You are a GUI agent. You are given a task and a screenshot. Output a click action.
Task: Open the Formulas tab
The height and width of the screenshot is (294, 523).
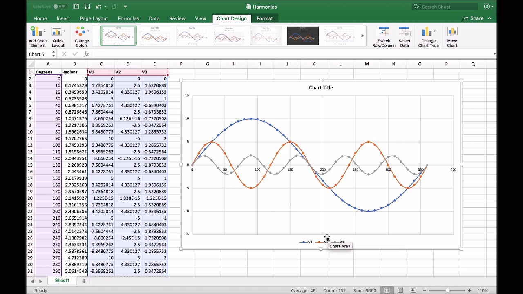point(128,18)
